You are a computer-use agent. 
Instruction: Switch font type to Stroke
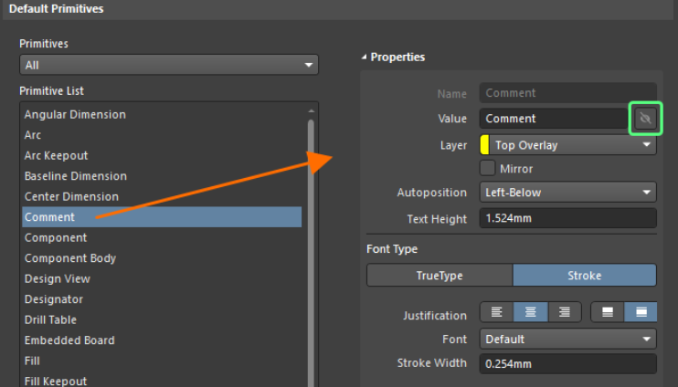pyautogui.click(x=584, y=276)
